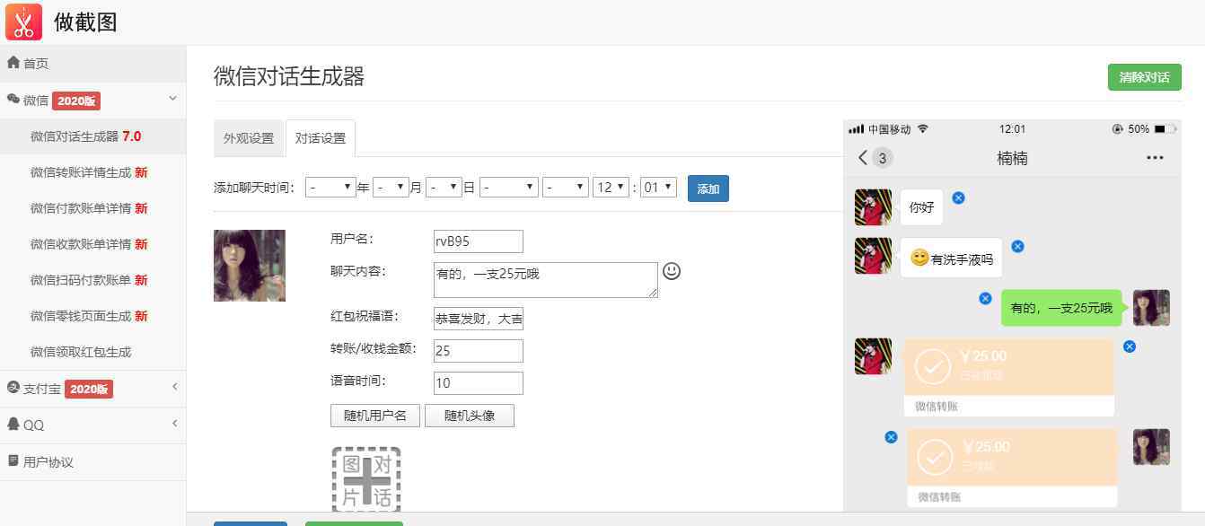Open the hour dropdown showing 12
Screen dimensions: 1205x526
tap(611, 188)
